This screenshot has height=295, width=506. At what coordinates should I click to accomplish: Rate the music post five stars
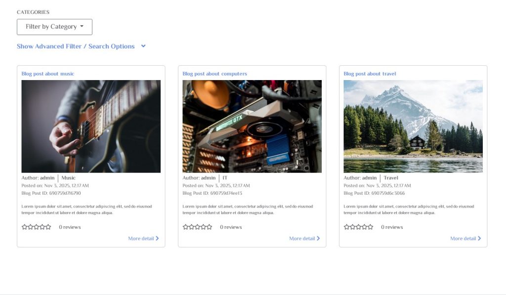click(x=48, y=227)
